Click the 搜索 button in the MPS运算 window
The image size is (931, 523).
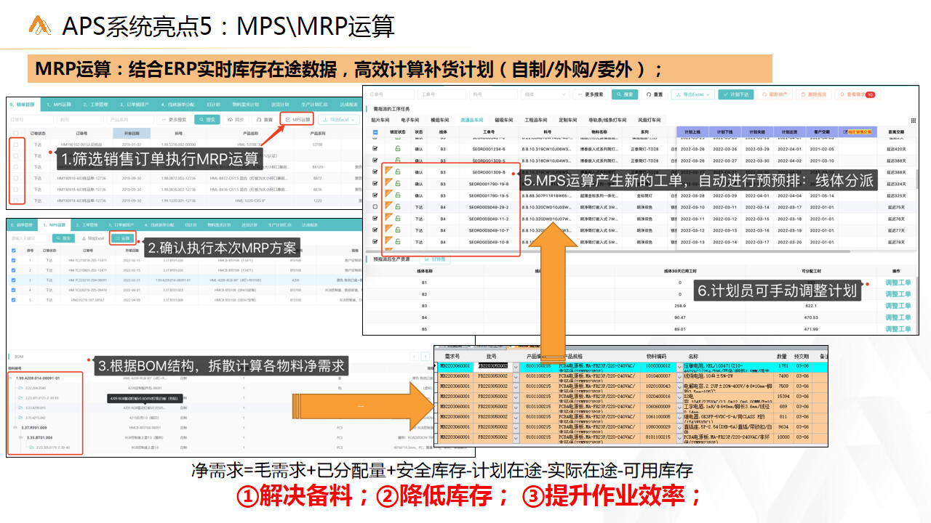pyautogui.click(x=63, y=238)
